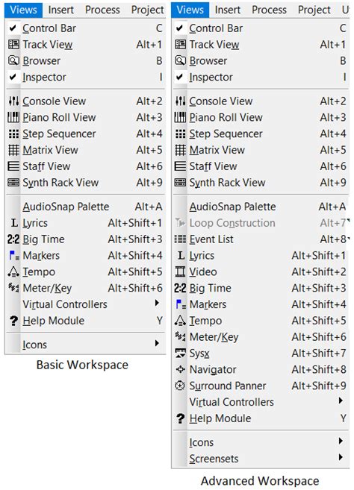Image resolution: width=354 pixels, height=490 pixels.
Task: Click Markers flag icon in Basic Workspace menu
Action: [13, 256]
